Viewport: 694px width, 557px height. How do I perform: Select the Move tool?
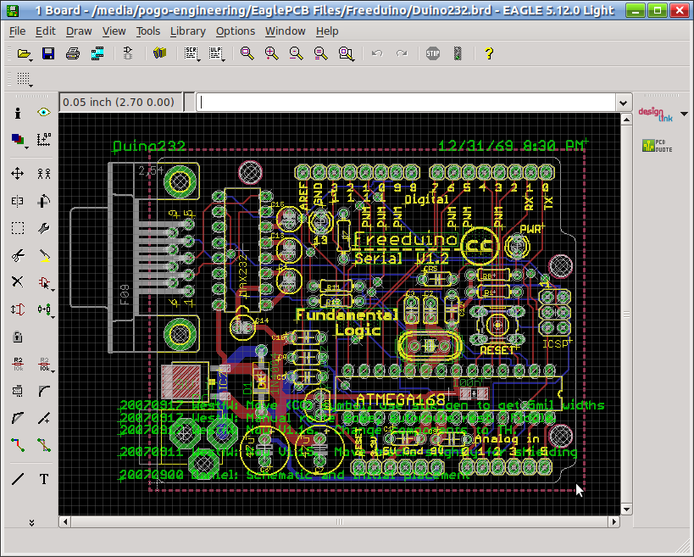(17, 174)
